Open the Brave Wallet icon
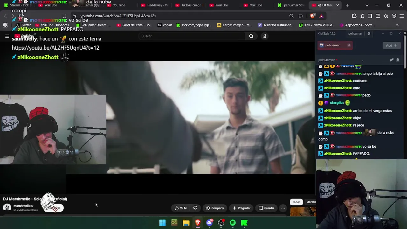Image resolution: width=407 pixels, height=229 pixels. pos(378,16)
